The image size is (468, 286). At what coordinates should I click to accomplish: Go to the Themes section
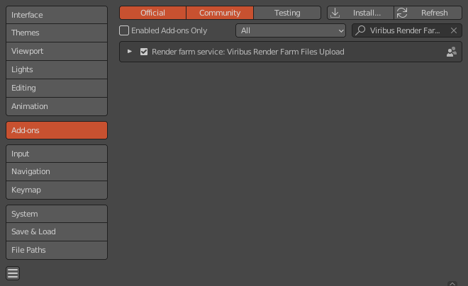pos(57,33)
